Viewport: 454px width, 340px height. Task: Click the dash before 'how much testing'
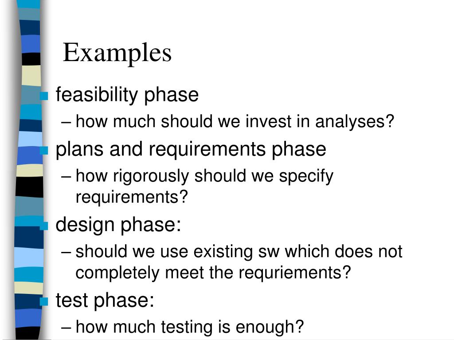66,328
